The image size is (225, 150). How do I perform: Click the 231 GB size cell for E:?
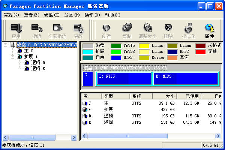coord(168,122)
